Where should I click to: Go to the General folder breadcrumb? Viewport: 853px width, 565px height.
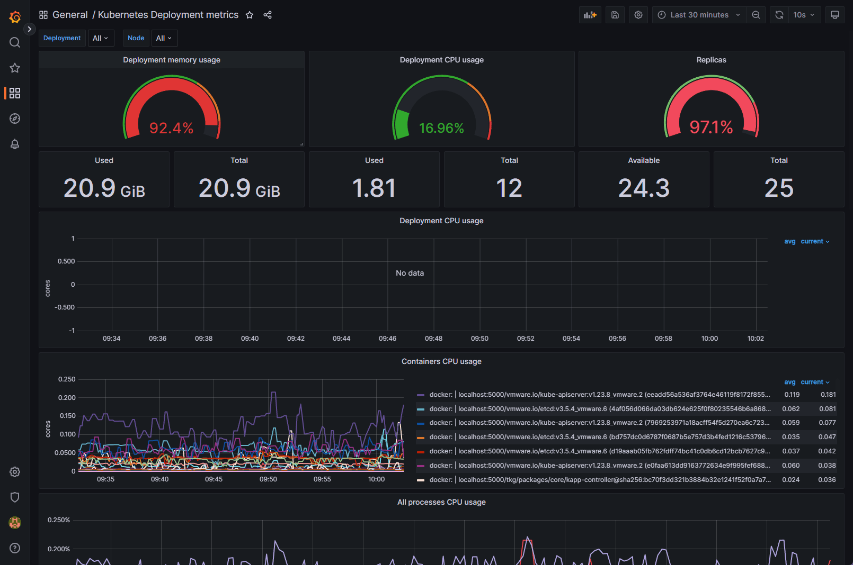pos(70,15)
